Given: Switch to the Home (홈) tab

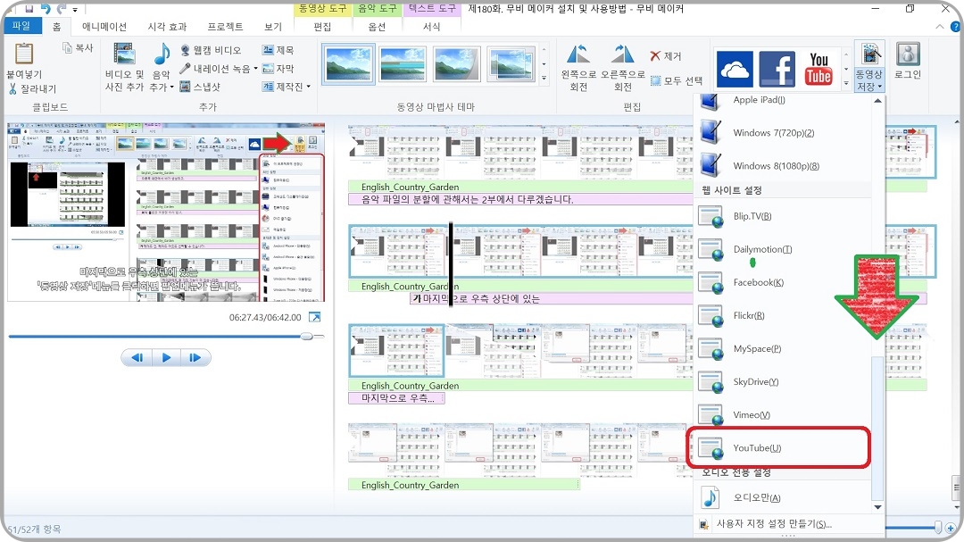Looking at the screenshot, I should 56,27.
